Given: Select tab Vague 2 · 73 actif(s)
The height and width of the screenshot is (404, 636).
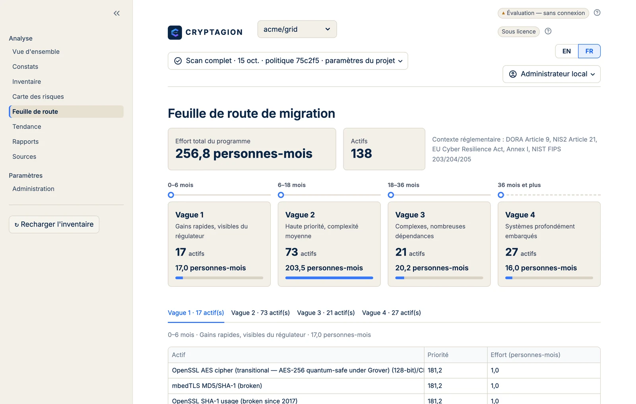Looking at the screenshot, I should click(260, 313).
